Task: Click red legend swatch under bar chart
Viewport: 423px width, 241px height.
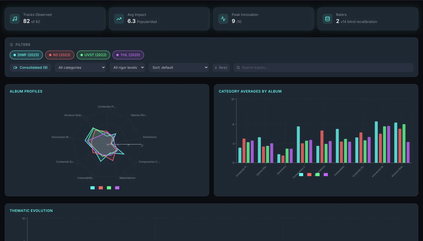Action: tap(309, 175)
